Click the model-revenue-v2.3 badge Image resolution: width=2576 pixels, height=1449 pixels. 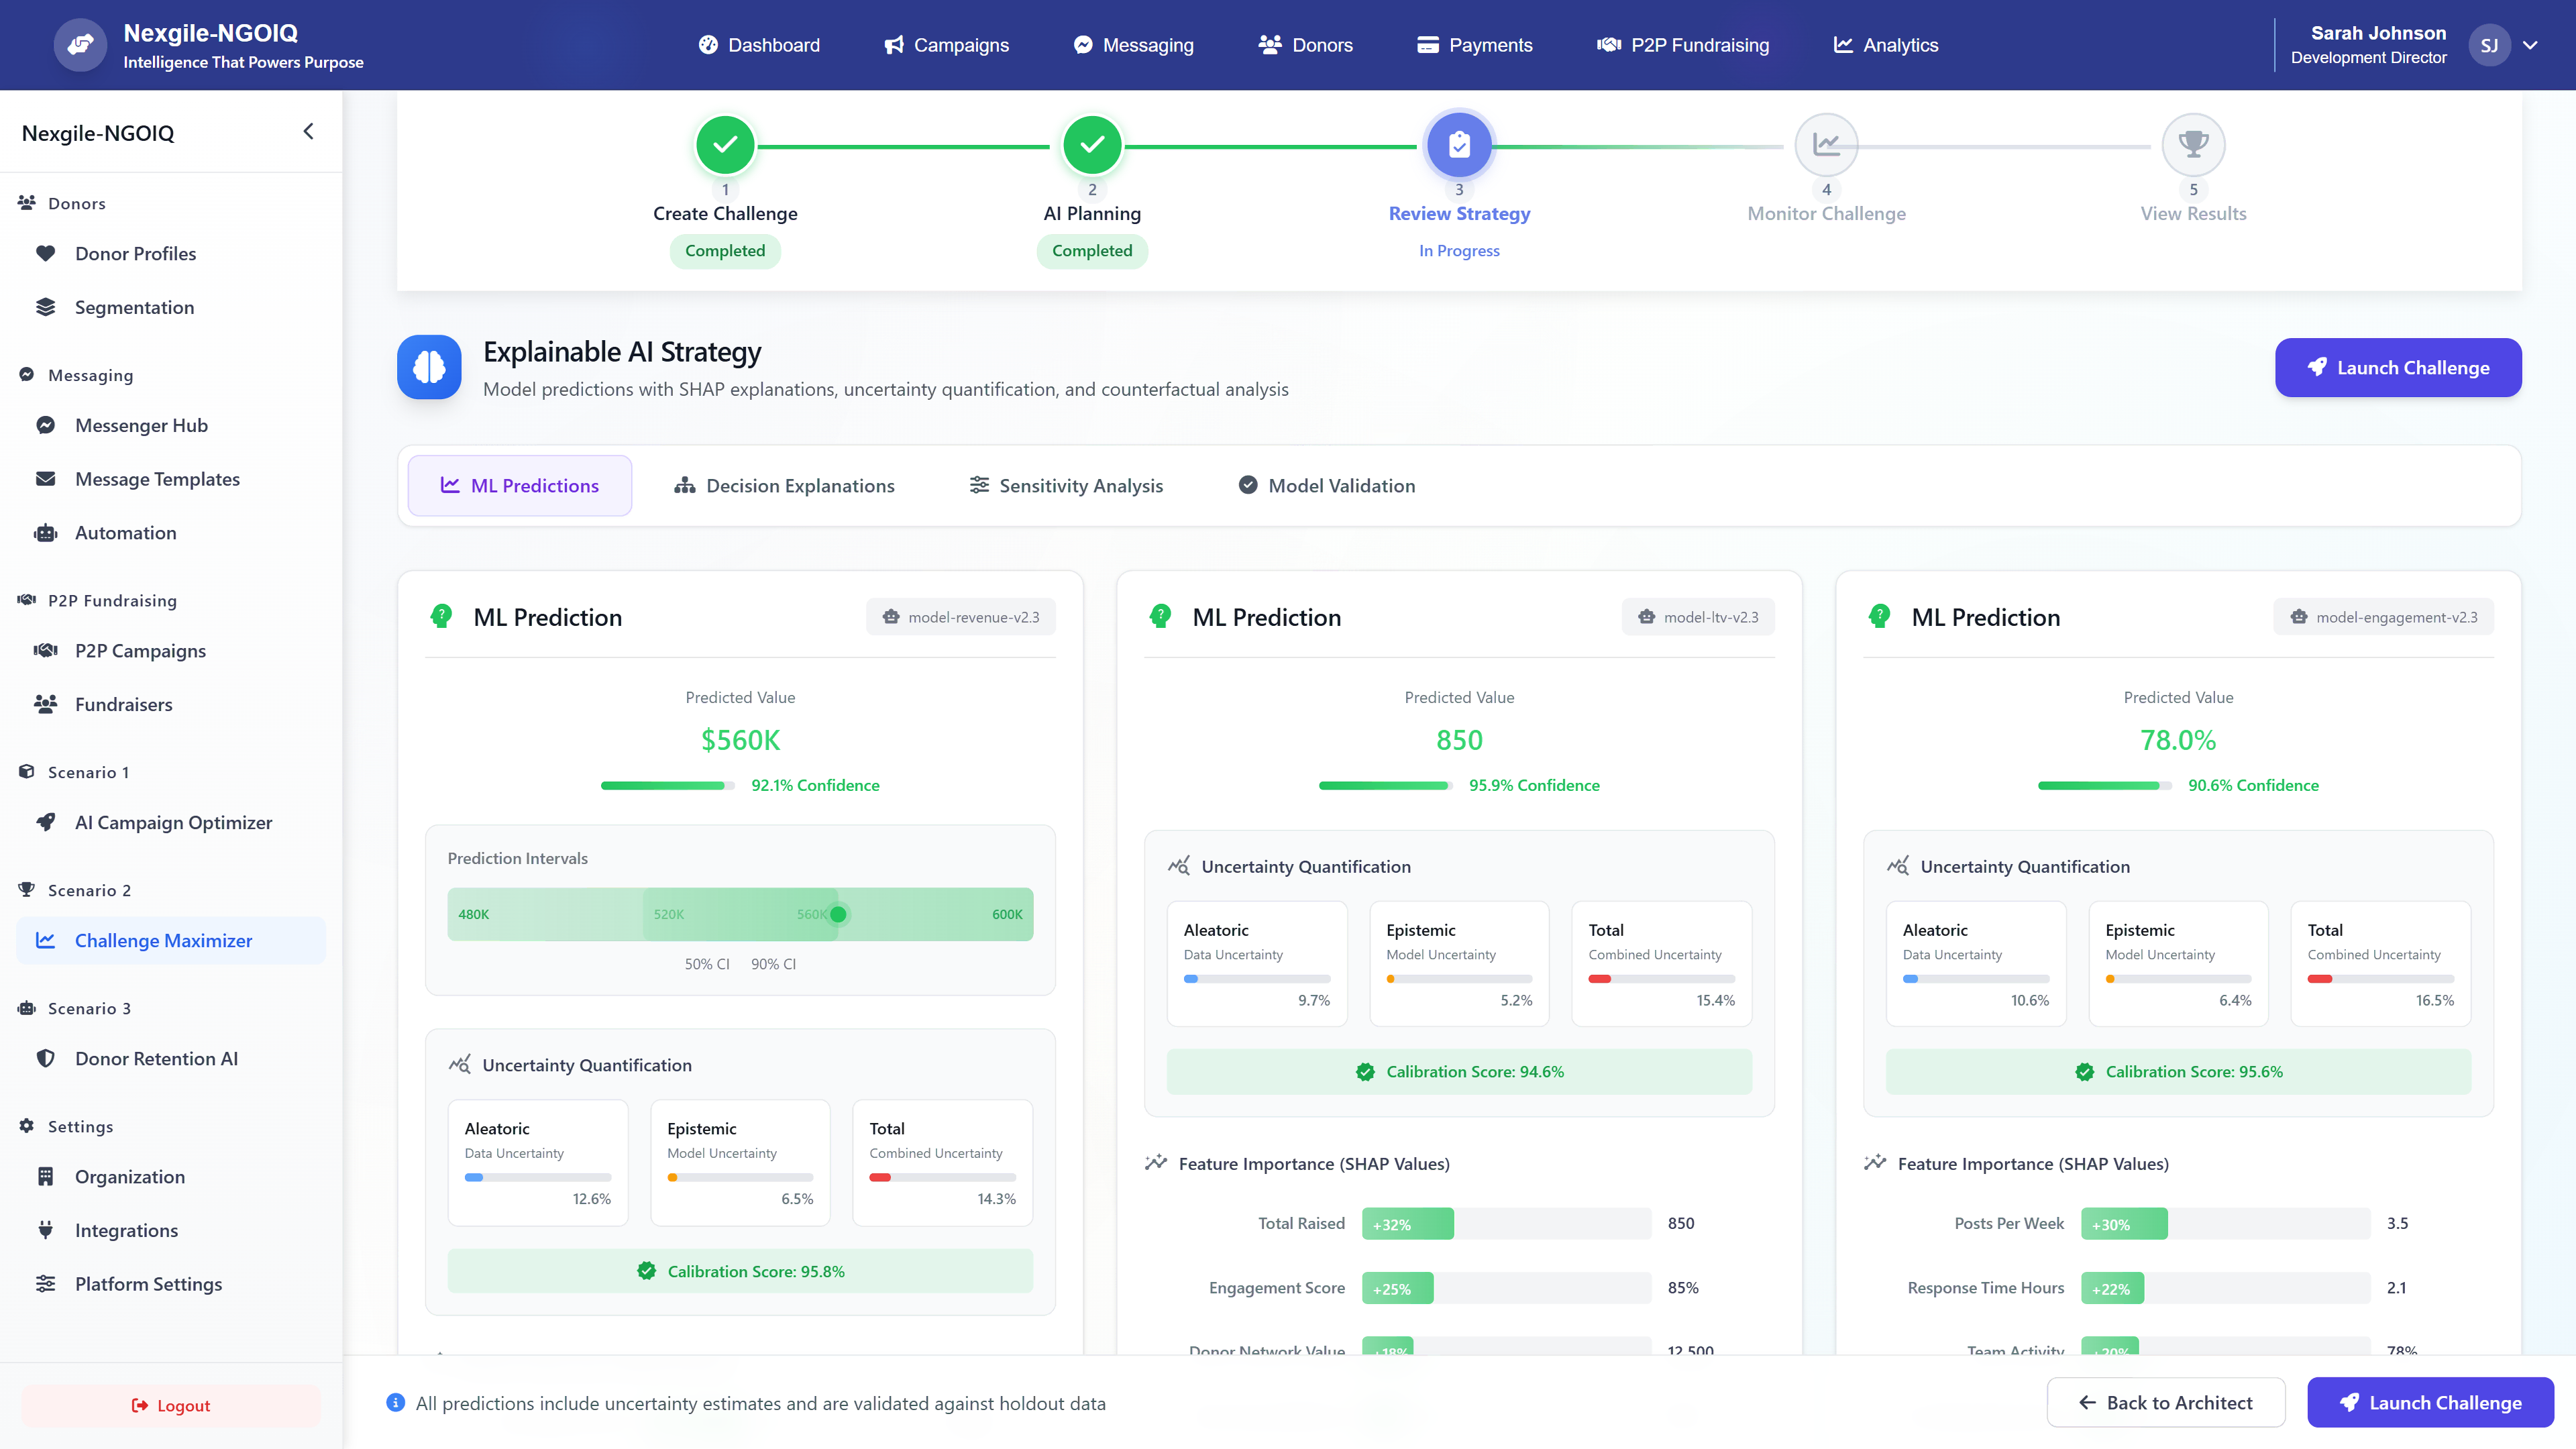(960, 617)
